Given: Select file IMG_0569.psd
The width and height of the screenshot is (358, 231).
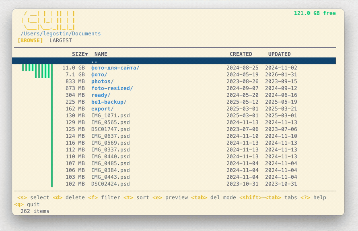Looking at the screenshot, I should point(111,143).
